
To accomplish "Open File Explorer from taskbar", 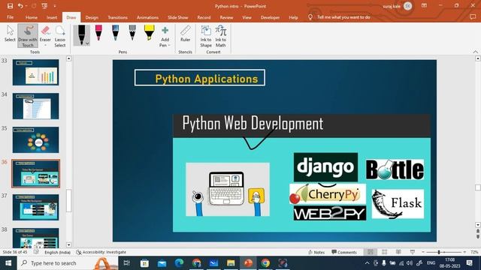I will click(231, 263).
